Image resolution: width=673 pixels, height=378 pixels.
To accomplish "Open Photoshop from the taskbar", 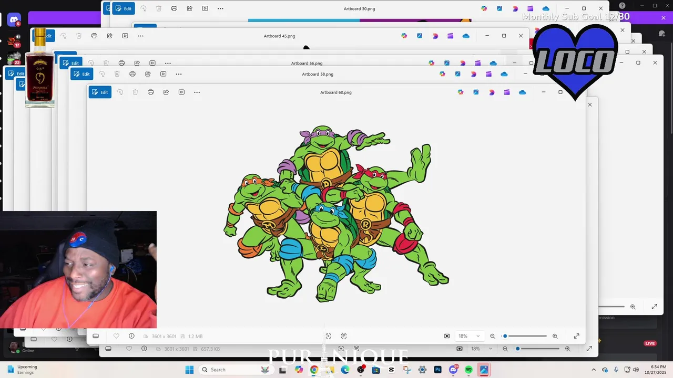I will click(437, 370).
